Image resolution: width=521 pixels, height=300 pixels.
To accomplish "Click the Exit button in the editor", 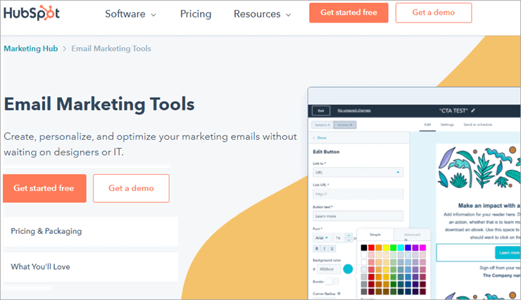I will point(321,111).
